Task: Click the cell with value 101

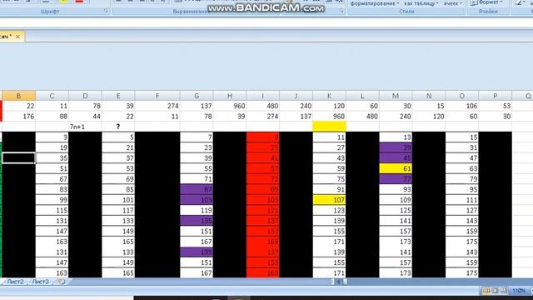Action: [x=118, y=200]
